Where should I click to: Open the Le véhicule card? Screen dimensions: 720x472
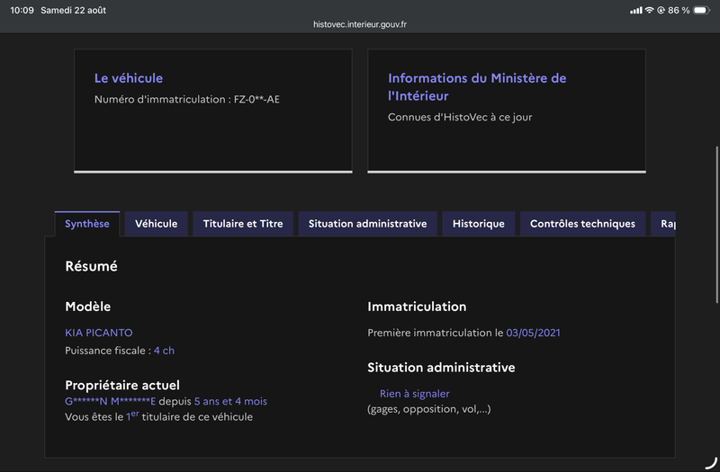pos(213,111)
